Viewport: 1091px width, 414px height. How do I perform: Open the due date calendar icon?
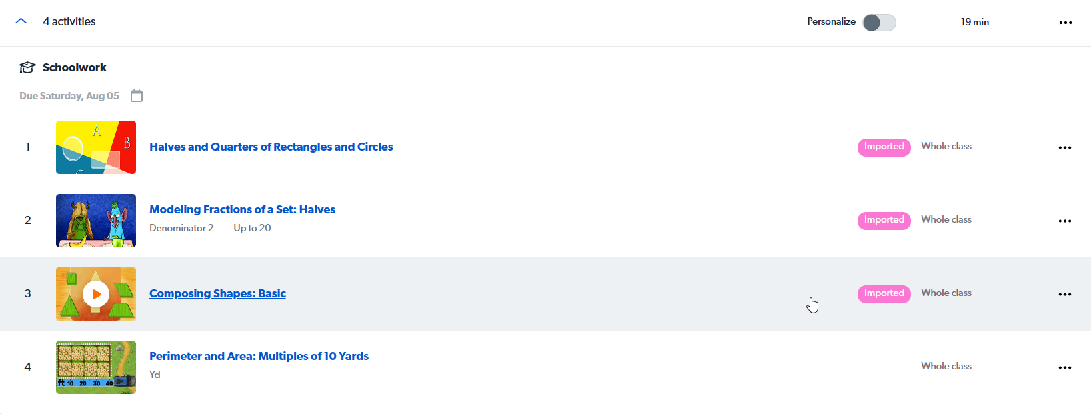(x=137, y=95)
